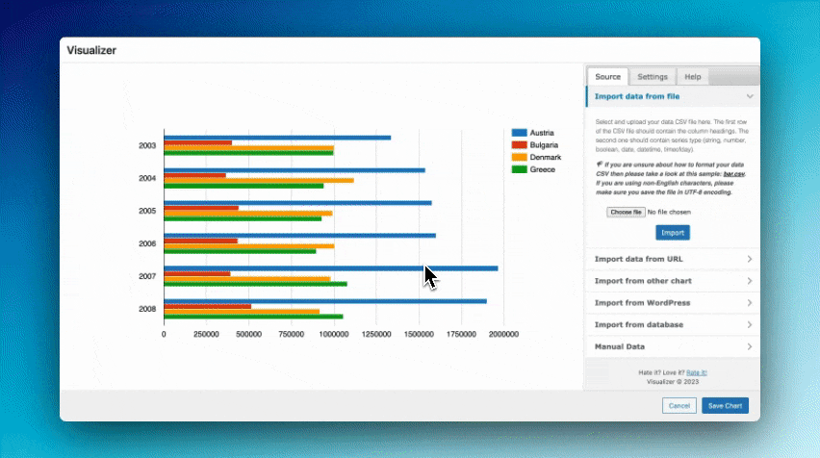
Task: Switch to the Settings tab
Action: coord(653,77)
